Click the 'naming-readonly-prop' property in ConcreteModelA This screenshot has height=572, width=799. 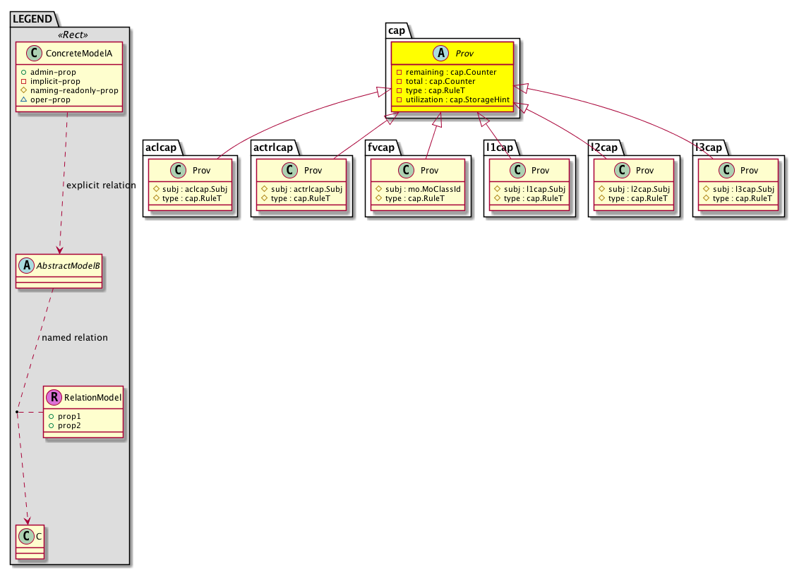point(74,90)
